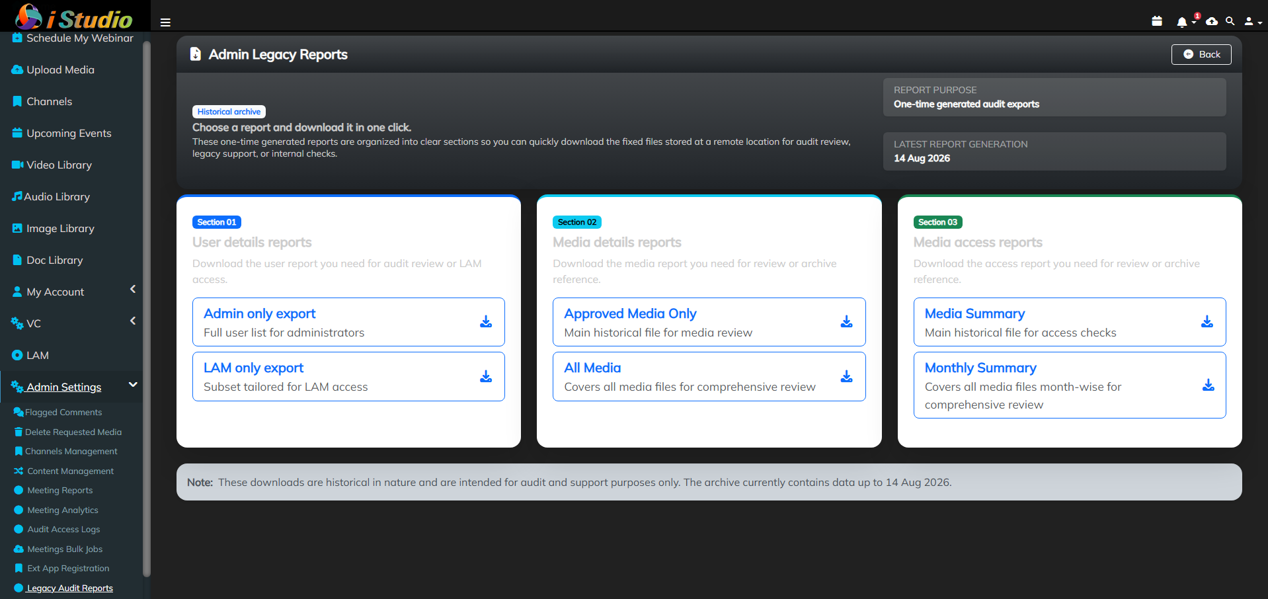The image size is (1268, 599).
Task: Click the Audio Library music note icon
Action: click(x=17, y=196)
